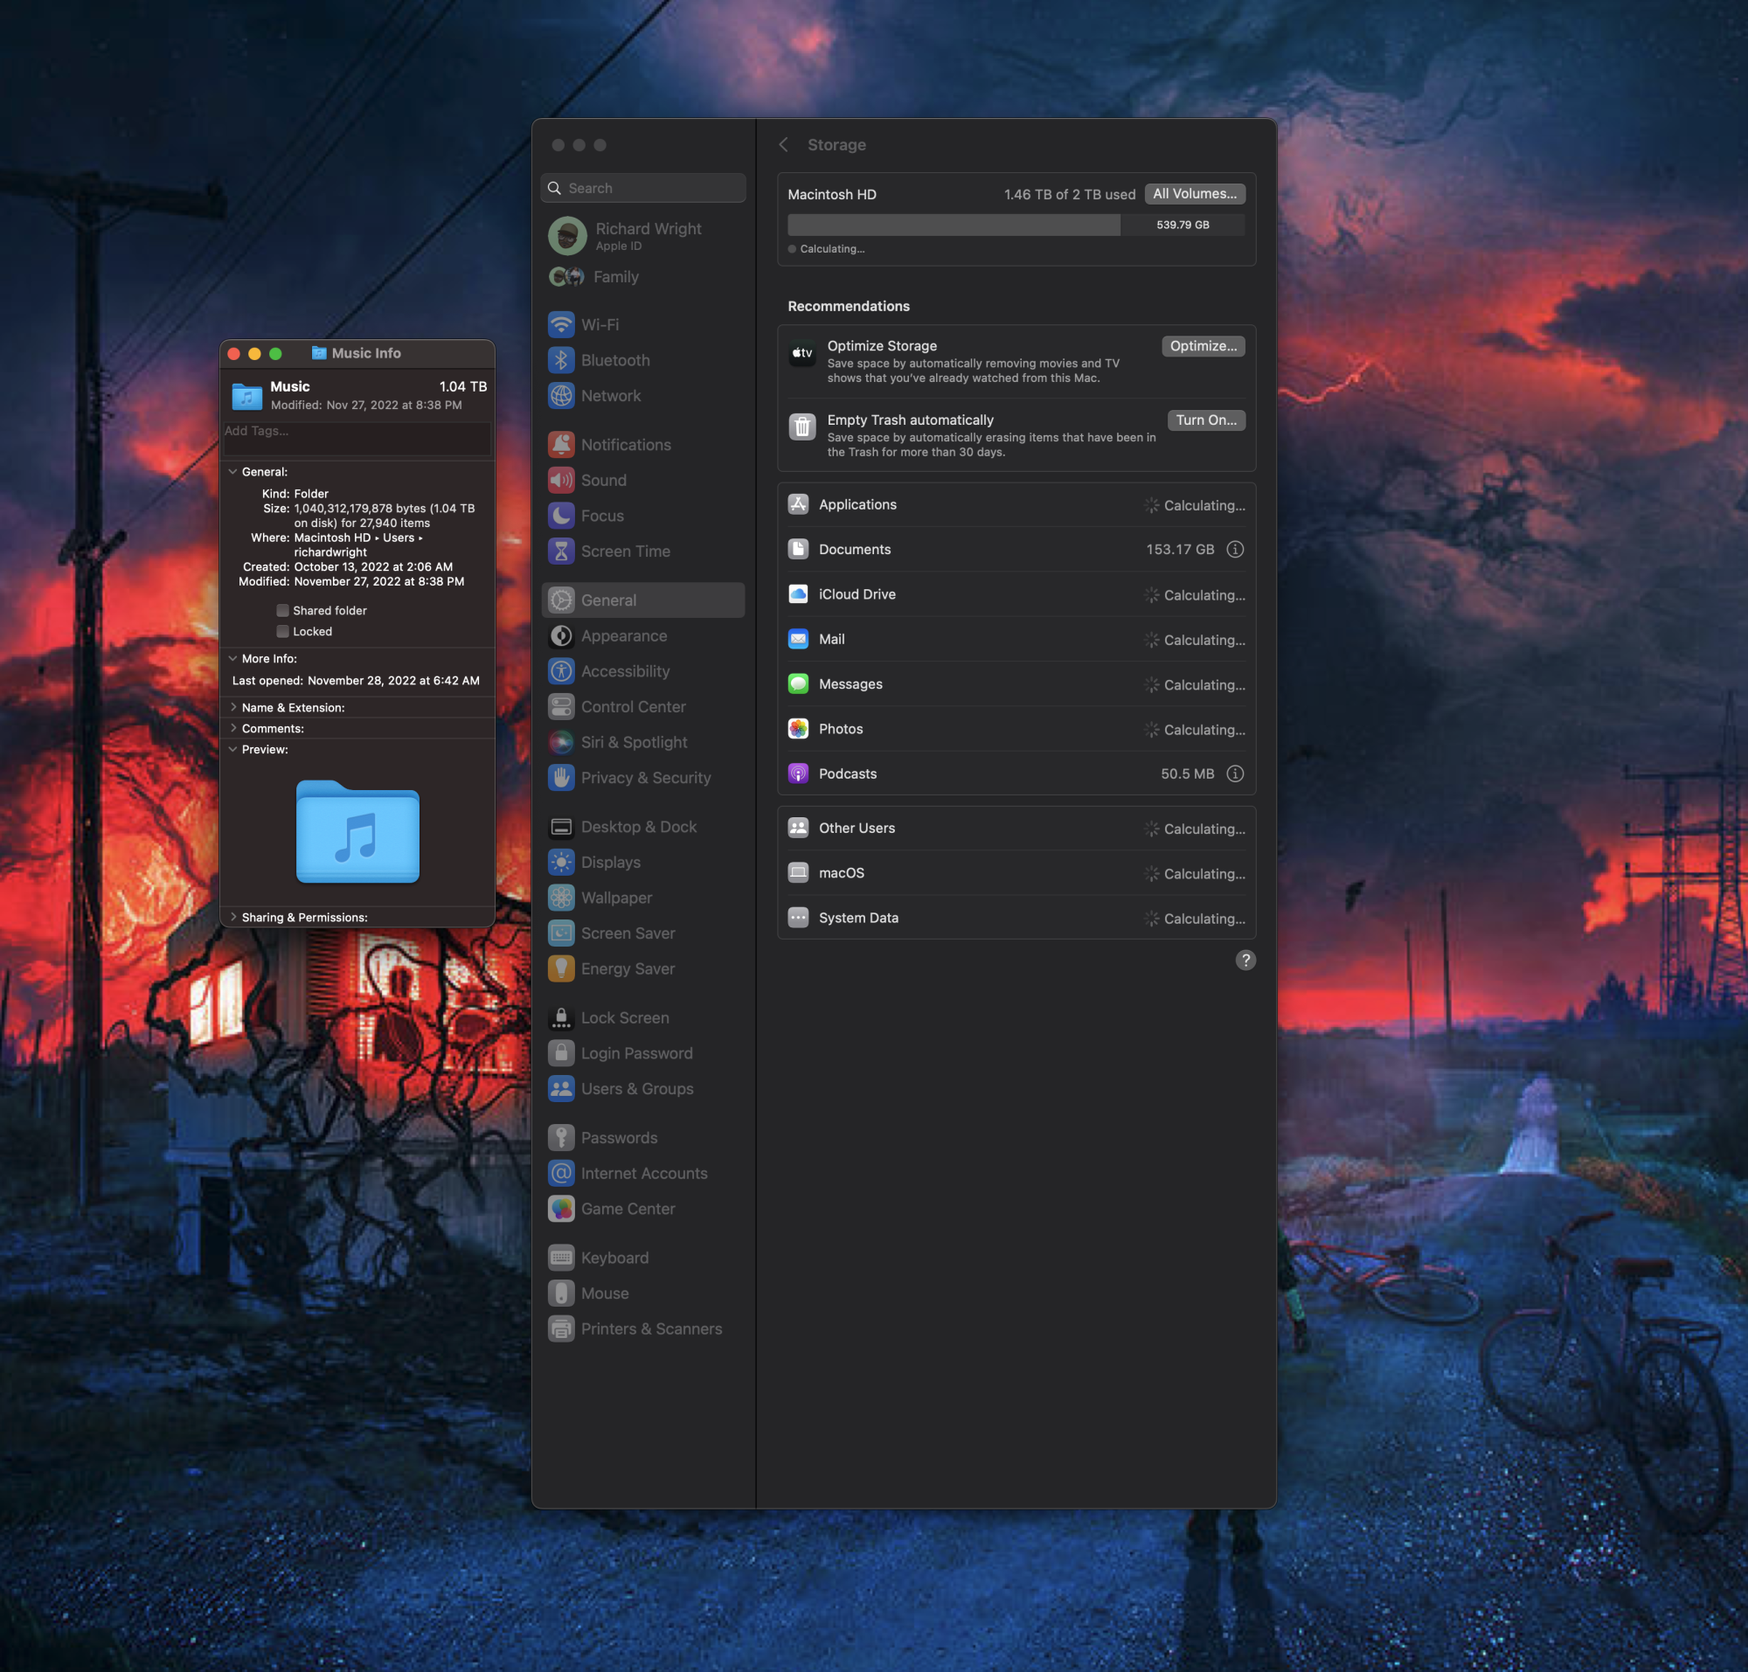
Task: Click the Documents storage category row
Action: (x=1021, y=550)
